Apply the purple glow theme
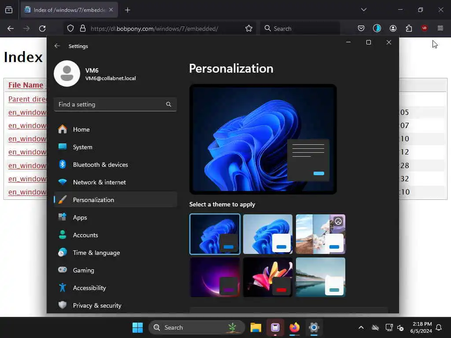The image size is (451, 338). [215, 277]
